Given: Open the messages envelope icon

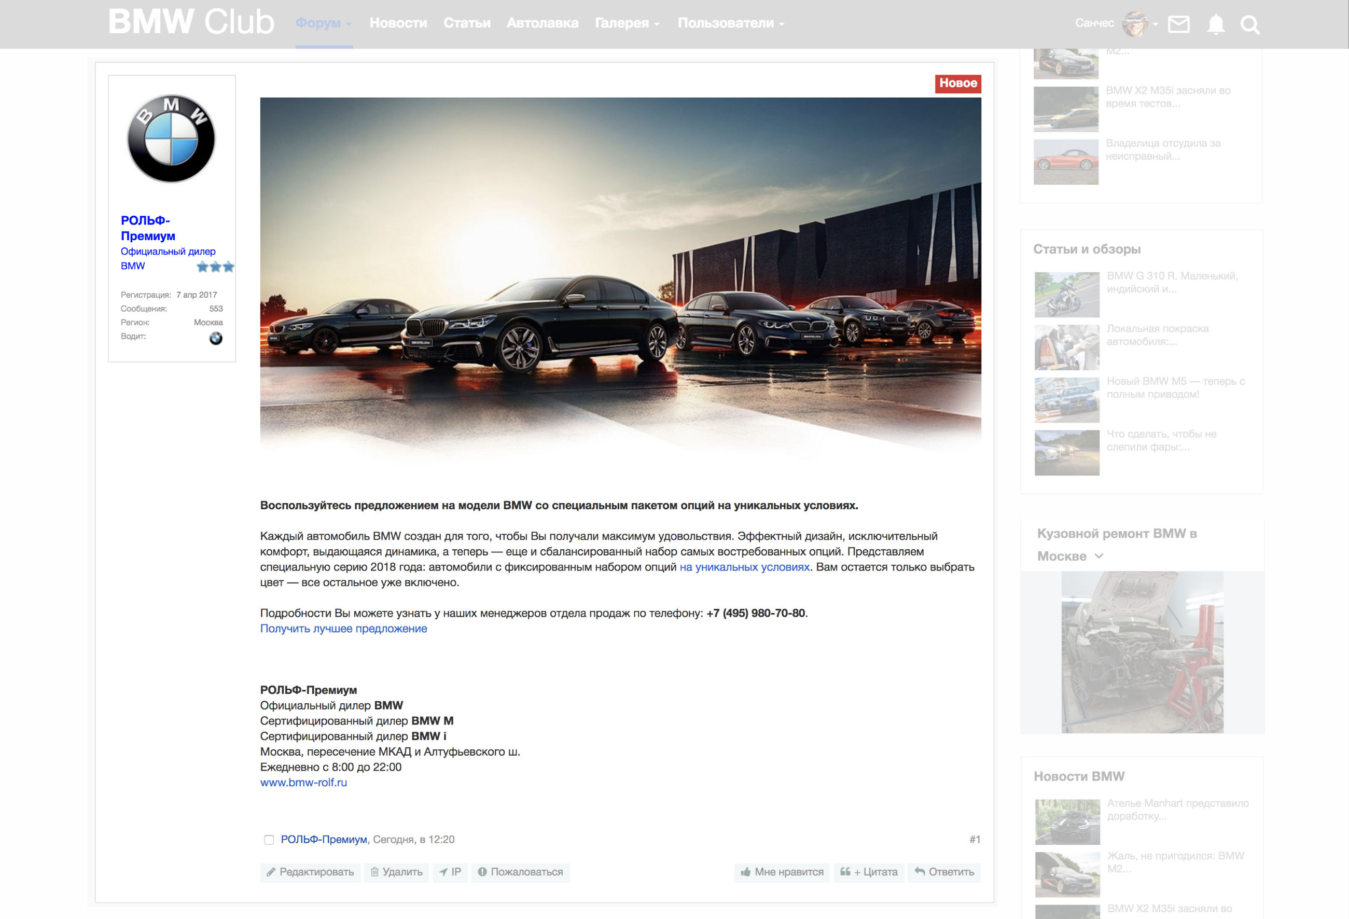Looking at the screenshot, I should coord(1178,24).
